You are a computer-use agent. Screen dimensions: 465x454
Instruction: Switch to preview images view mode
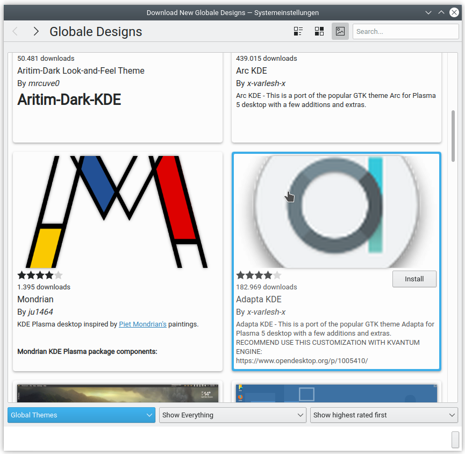tap(340, 31)
